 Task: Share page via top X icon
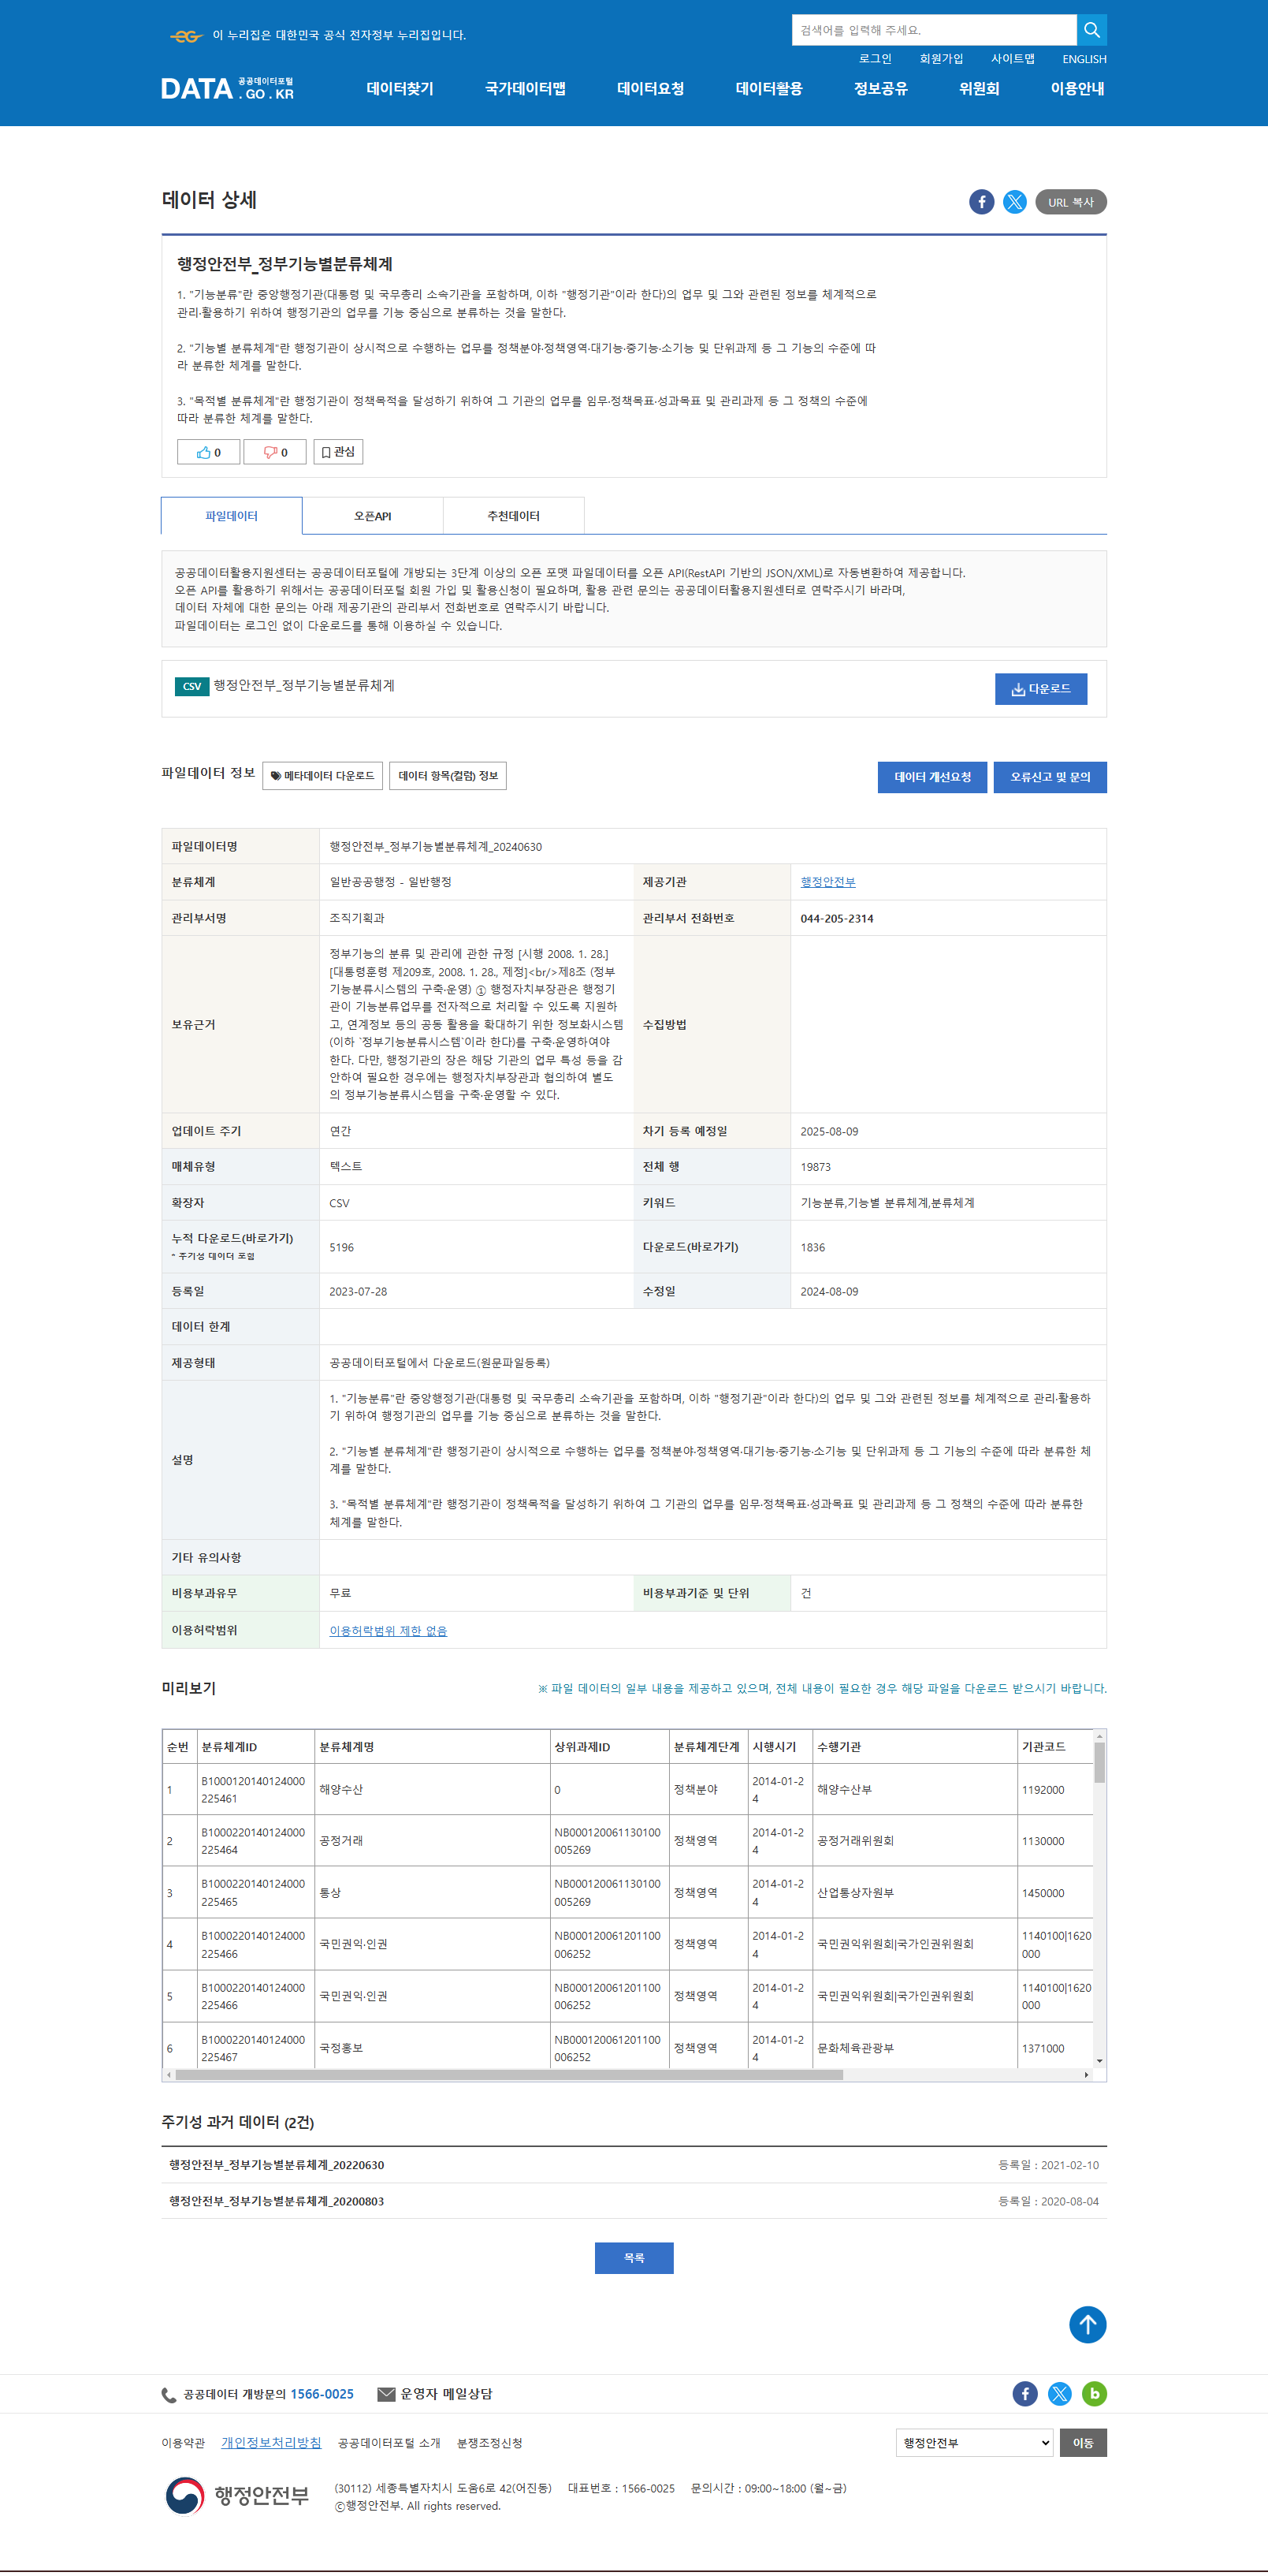pyautogui.click(x=1014, y=202)
